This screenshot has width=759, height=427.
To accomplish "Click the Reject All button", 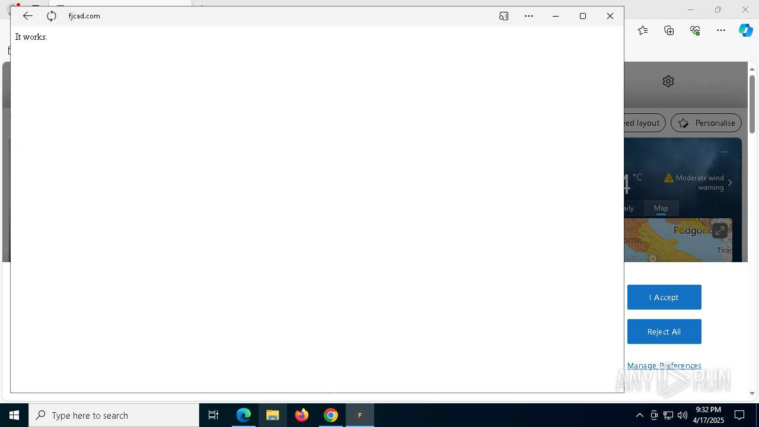I will click(664, 332).
